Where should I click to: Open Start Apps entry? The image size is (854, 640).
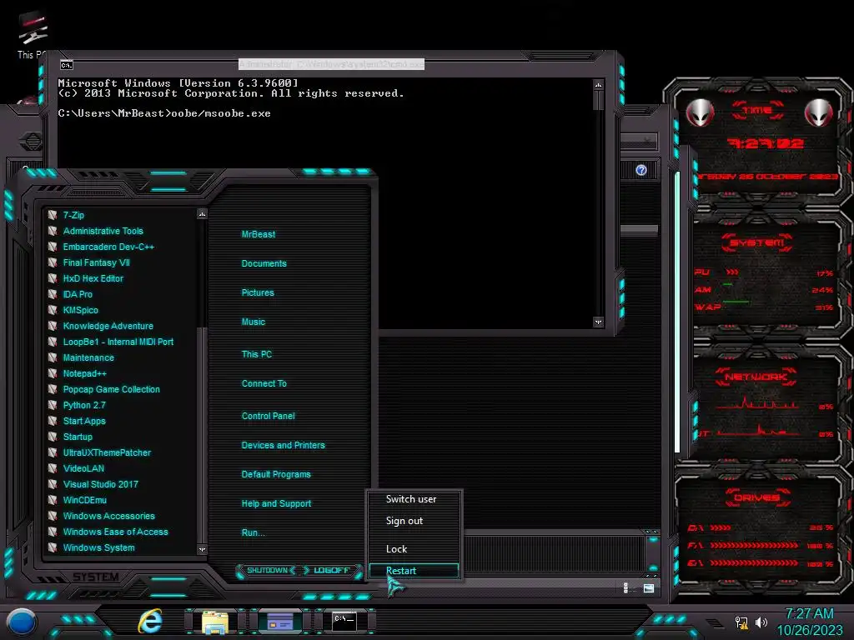pyautogui.click(x=84, y=421)
